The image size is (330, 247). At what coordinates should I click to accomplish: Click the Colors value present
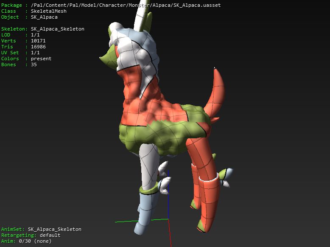[41, 59]
